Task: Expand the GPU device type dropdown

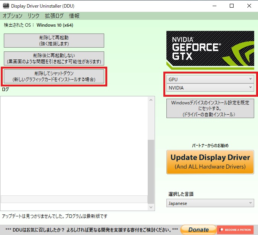Action: point(210,79)
